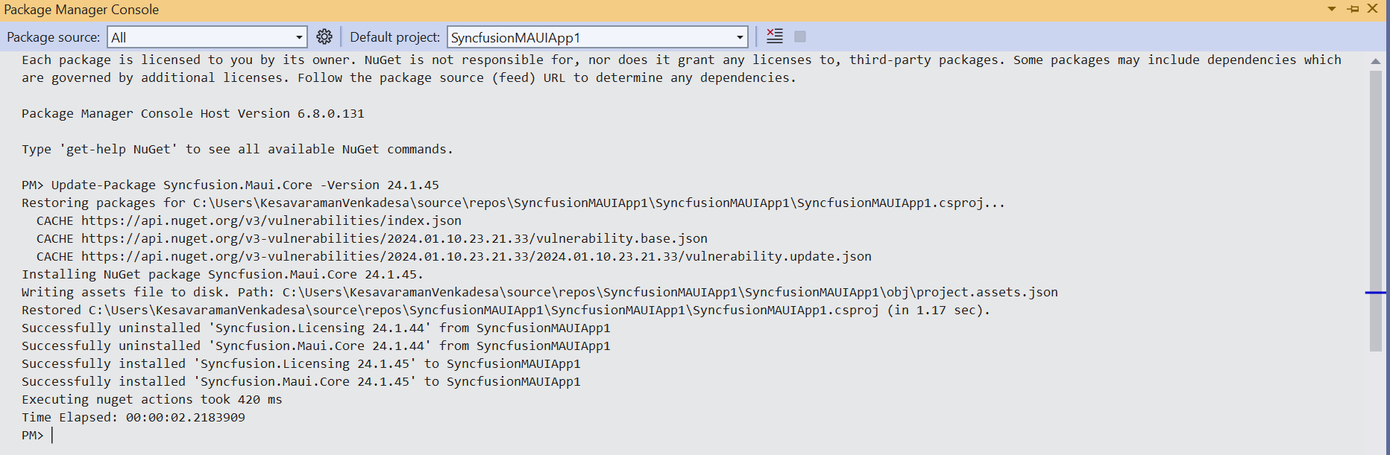This screenshot has height=455, width=1390.
Task: Click 'Writing assets file to disk' line
Action: click(x=540, y=293)
